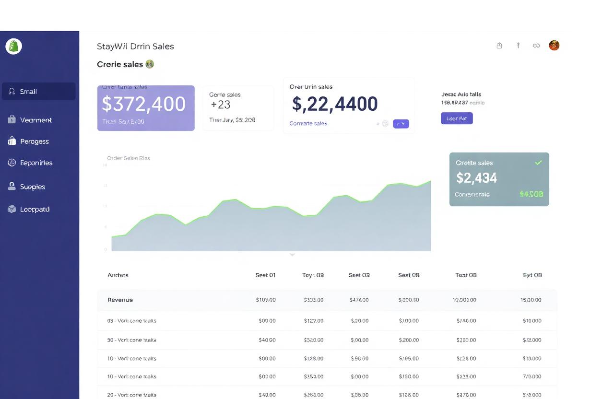
Task: Open the clipboard report icon in the header
Action: pyautogui.click(x=499, y=45)
